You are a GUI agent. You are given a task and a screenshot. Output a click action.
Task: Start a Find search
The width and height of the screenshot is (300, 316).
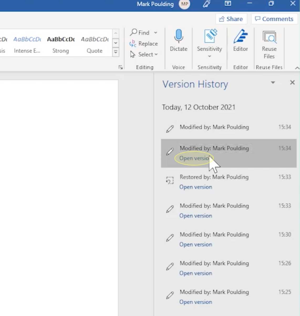pyautogui.click(x=141, y=33)
